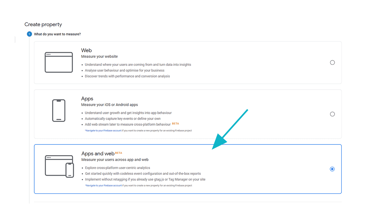The image size is (366, 219).
Task: Click 'What do you want to measure?' step title
Action: point(58,34)
